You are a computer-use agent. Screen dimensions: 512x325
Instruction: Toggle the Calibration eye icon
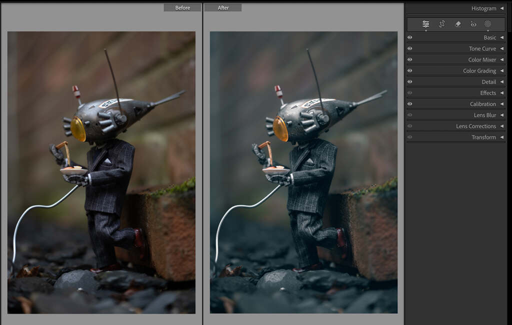coord(410,104)
